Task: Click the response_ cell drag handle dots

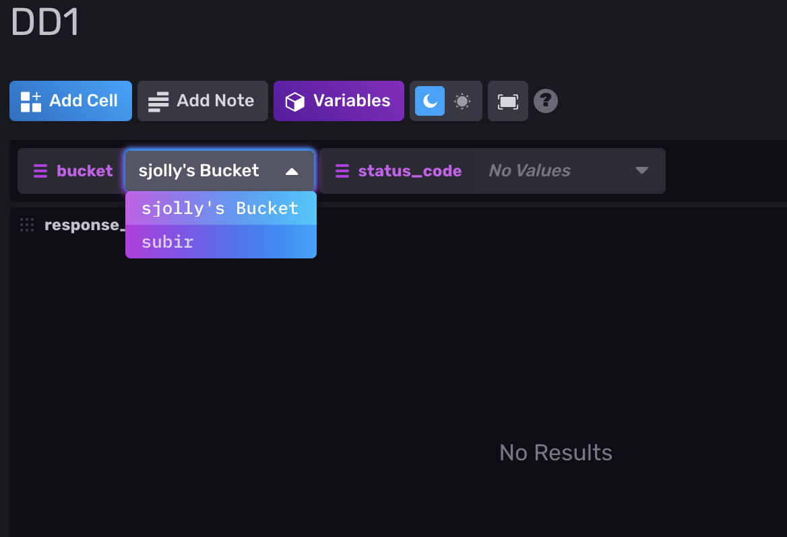Action: tap(26, 225)
